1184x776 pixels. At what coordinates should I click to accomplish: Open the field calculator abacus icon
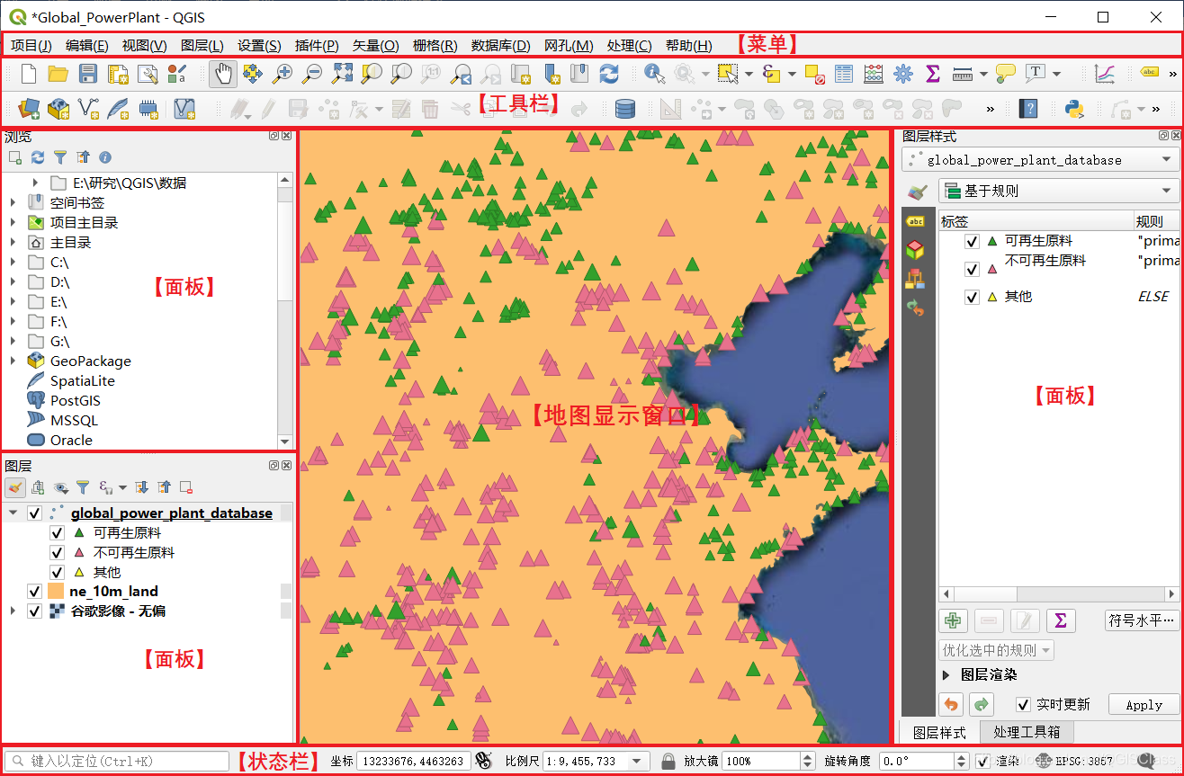tap(873, 74)
